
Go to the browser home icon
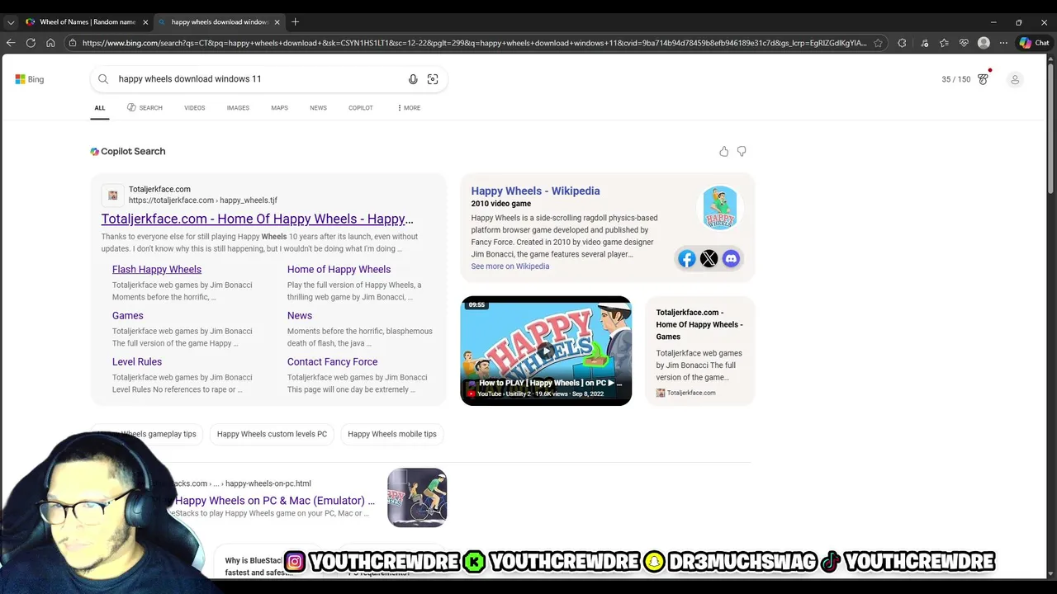[50, 43]
